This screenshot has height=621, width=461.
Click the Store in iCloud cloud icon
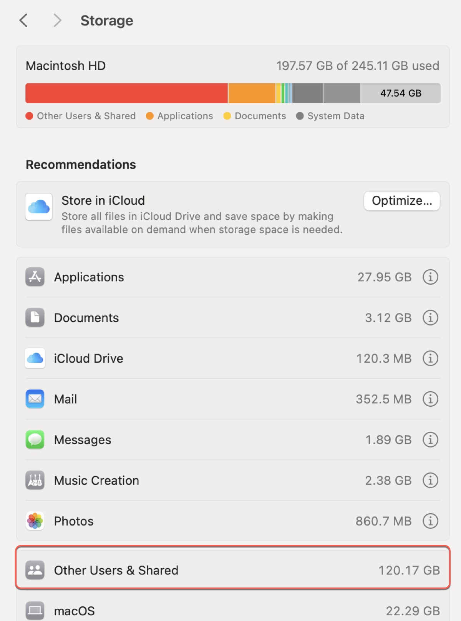[39, 207]
